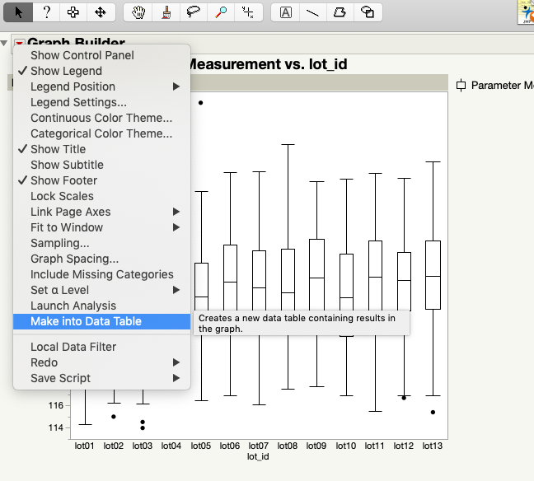Select the question mark help tool

(46, 12)
